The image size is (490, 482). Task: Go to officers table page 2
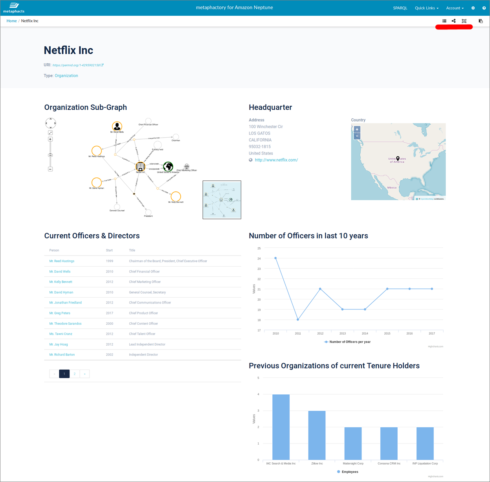(75, 374)
